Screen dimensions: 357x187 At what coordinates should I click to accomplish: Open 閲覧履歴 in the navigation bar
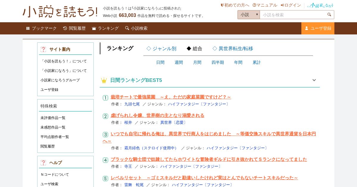tap(74, 28)
